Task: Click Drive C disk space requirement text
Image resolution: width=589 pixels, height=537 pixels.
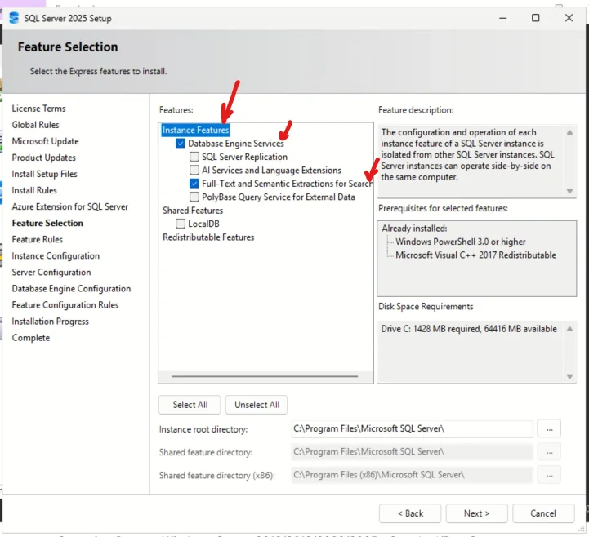Action: click(x=469, y=329)
